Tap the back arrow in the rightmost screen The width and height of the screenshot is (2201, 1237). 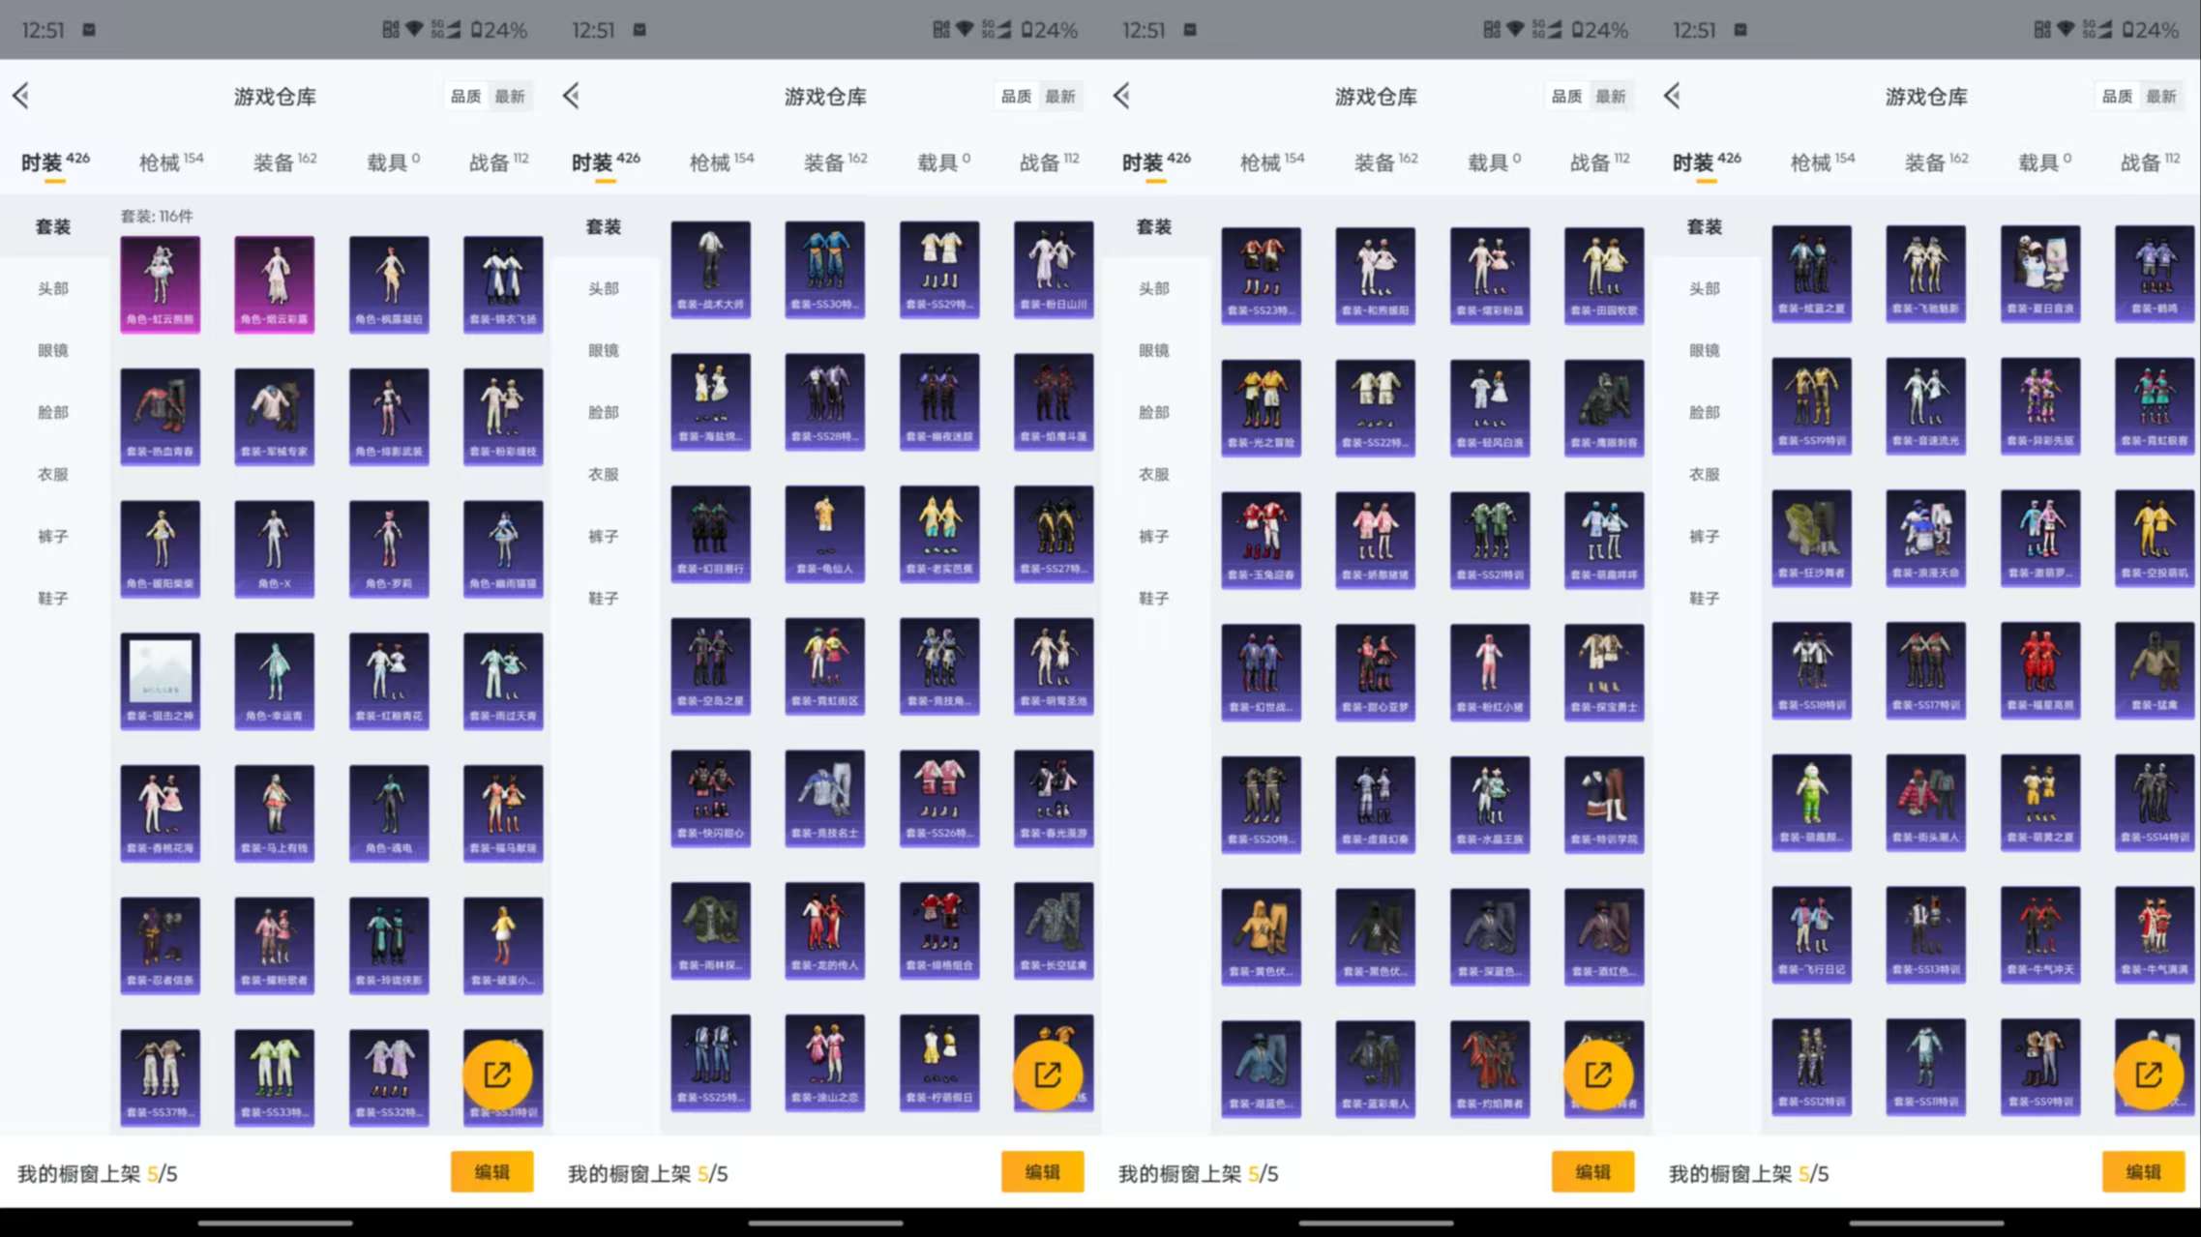pos(1673,96)
